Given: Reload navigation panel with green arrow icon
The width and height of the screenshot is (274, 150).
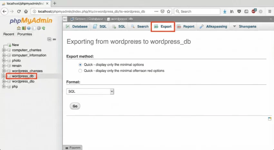Looking at the screenshot, I should (44, 28).
